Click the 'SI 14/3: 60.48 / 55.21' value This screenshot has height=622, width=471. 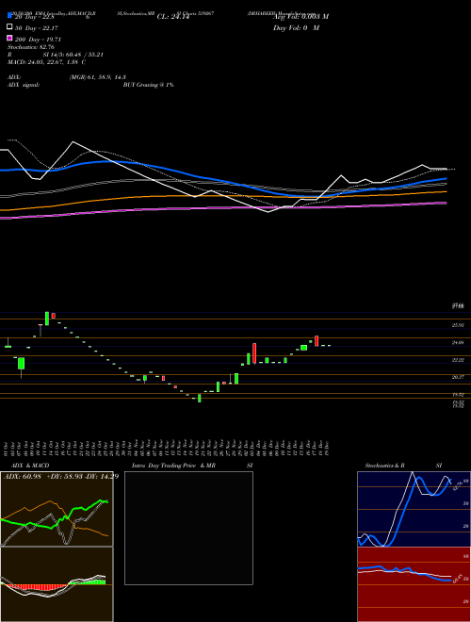(x=73, y=55)
